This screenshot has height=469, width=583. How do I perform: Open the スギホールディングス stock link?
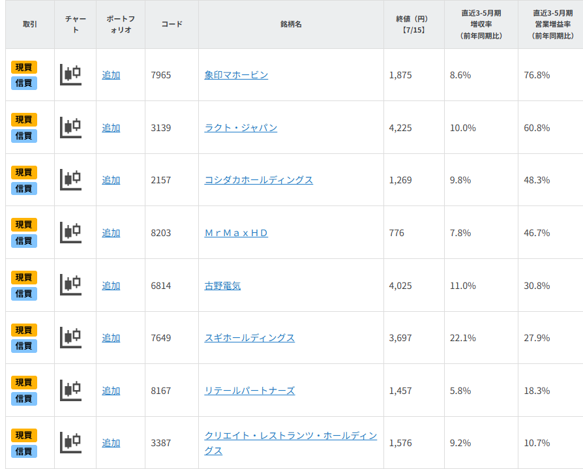249,338
